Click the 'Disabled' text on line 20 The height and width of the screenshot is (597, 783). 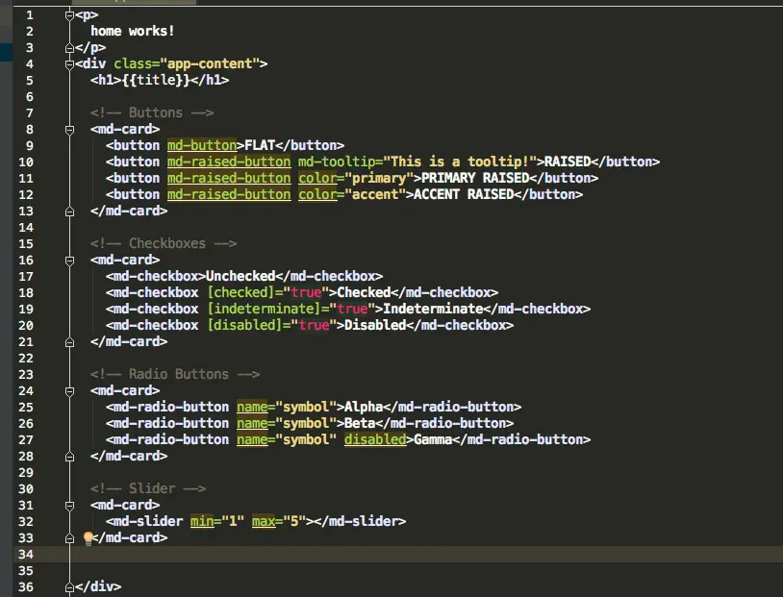click(375, 325)
